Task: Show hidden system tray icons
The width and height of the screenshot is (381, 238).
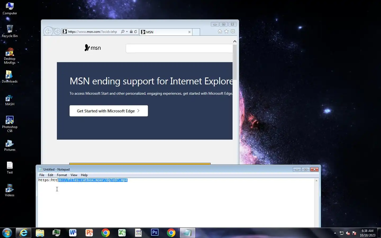Action: [x=335, y=233]
